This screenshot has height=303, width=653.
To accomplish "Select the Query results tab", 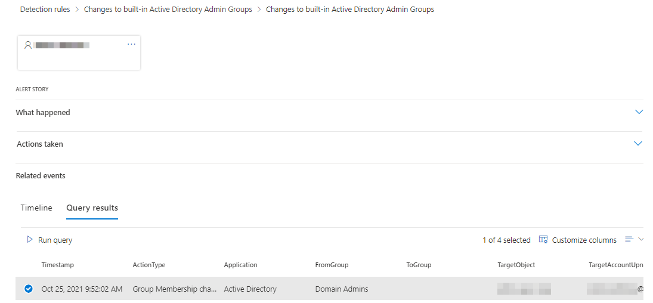I will (92, 208).
